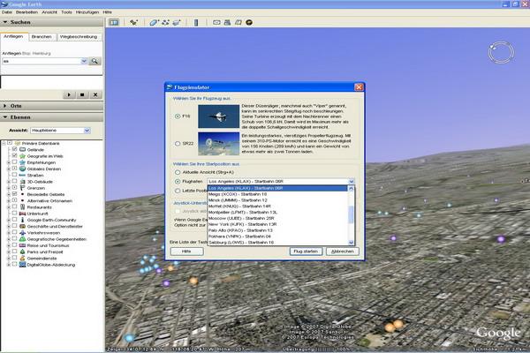Click the Parks und Freizeit tree icon
The image size is (530, 353).
click(x=22, y=252)
